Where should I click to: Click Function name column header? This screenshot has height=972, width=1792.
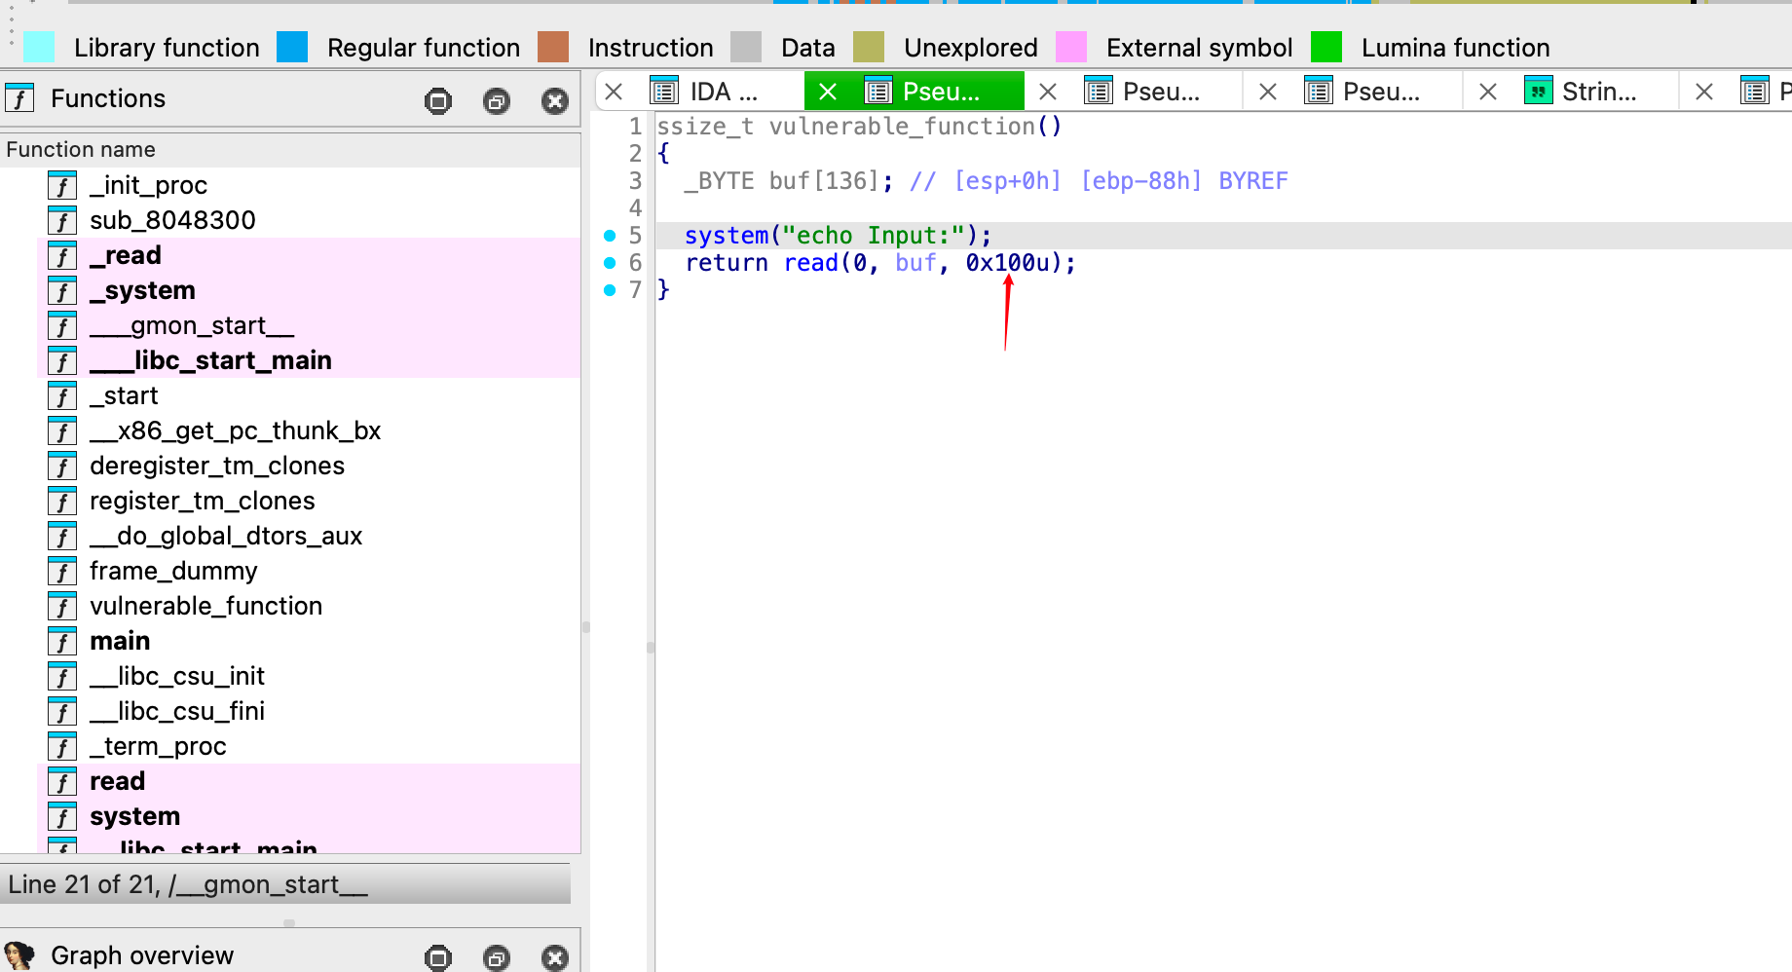tap(81, 149)
